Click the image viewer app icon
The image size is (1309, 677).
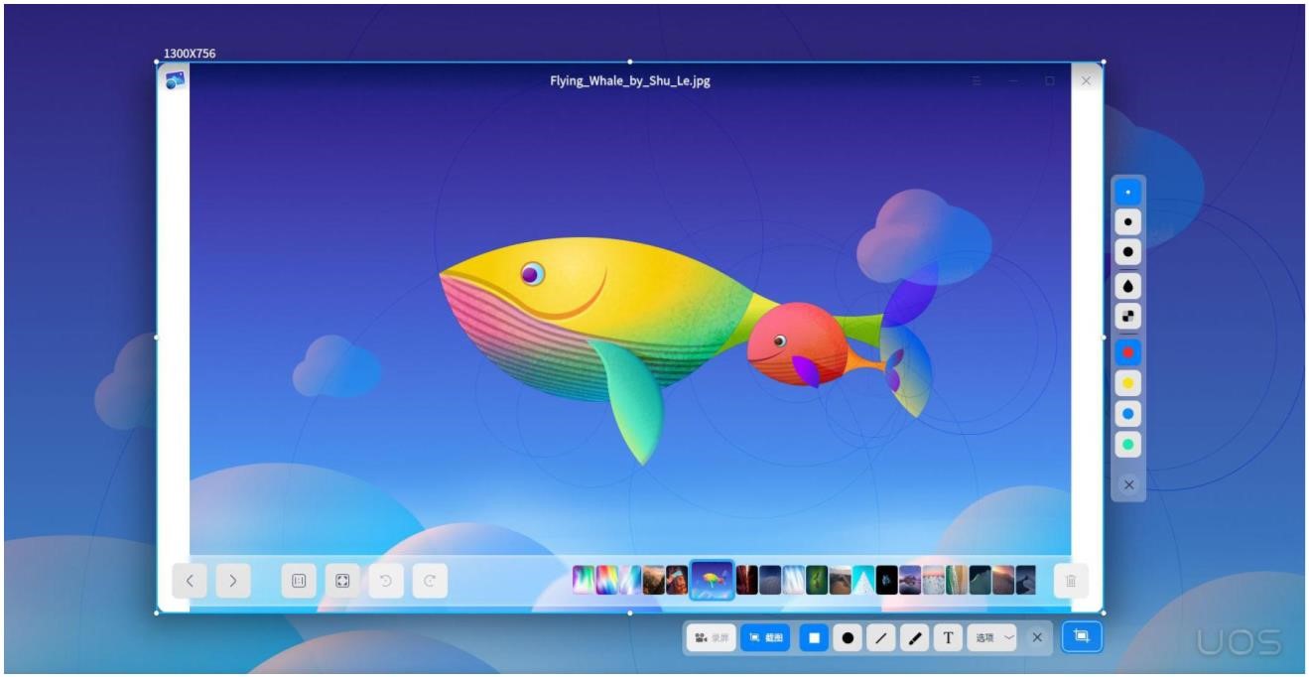[x=176, y=80]
